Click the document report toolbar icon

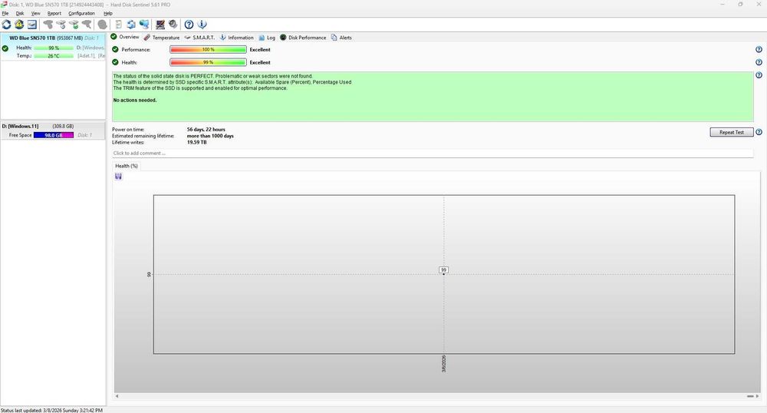(x=118, y=25)
